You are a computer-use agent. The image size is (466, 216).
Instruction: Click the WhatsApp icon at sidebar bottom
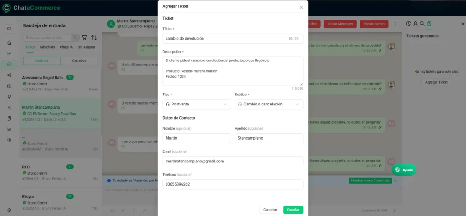9,210
